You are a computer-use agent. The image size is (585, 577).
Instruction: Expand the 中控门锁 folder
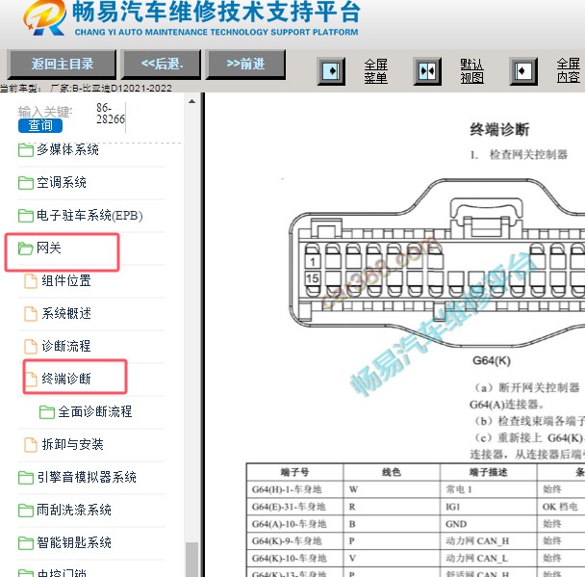tap(52, 573)
